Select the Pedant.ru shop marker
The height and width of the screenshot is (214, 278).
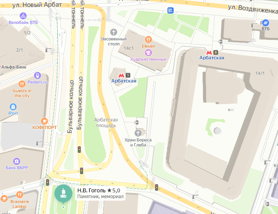coord(38,75)
